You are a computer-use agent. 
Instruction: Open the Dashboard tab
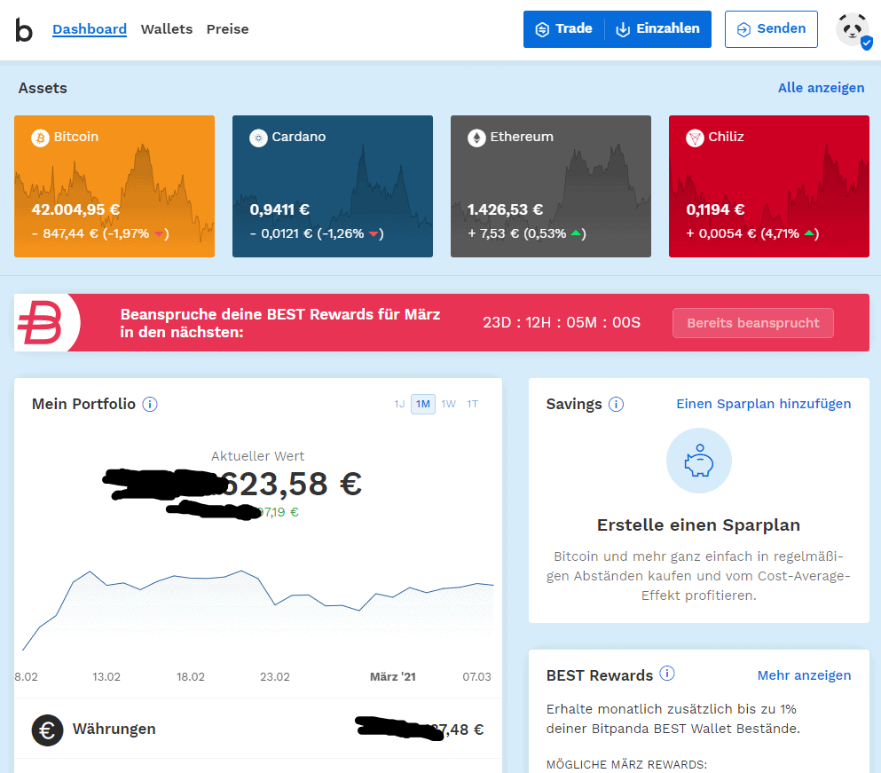pyautogui.click(x=90, y=29)
